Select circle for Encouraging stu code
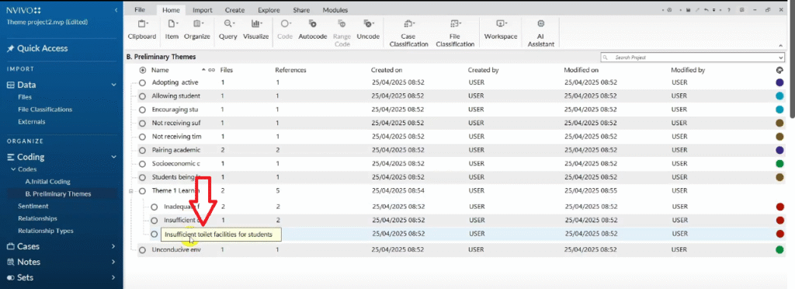Image resolution: width=795 pixels, height=289 pixels. pos(143,110)
